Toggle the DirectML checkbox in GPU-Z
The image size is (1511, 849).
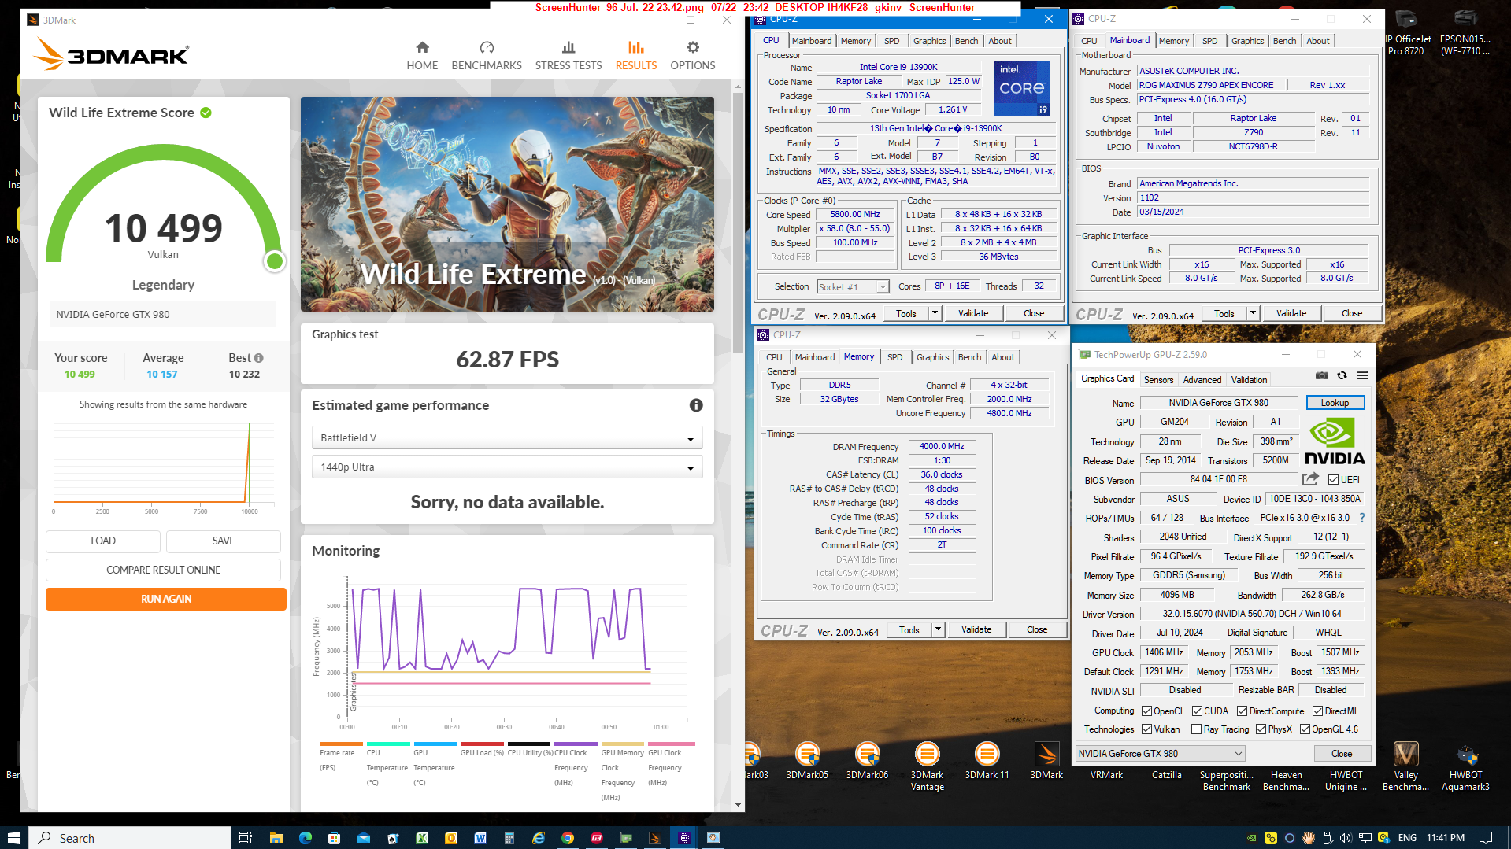1317,711
